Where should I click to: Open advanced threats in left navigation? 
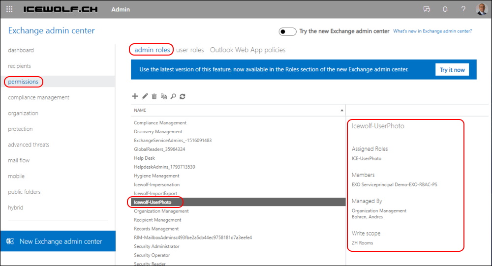[x=29, y=145]
